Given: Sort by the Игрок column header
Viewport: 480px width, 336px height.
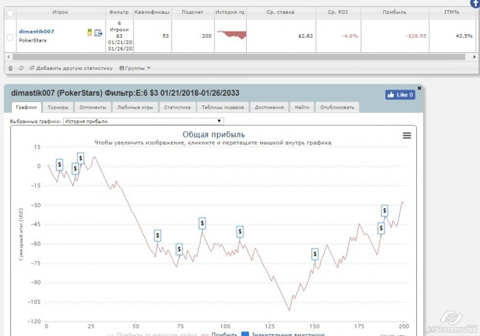Looking at the screenshot, I should pos(60,12).
